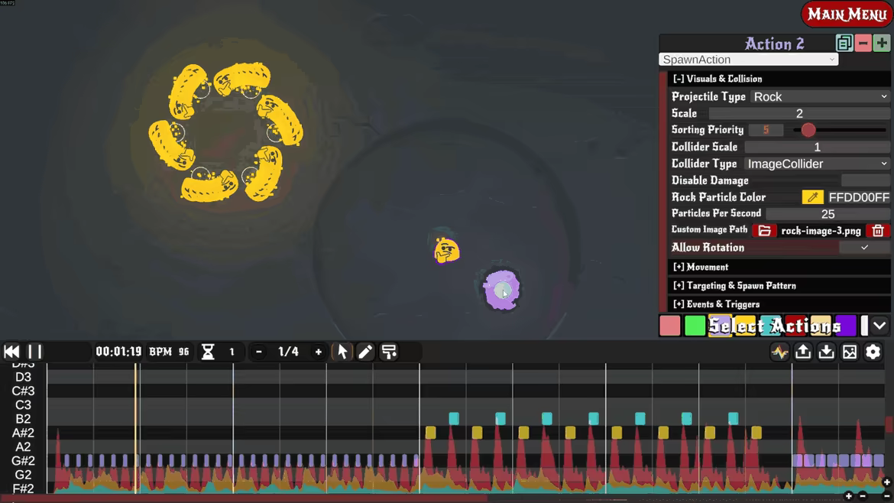Click the G#2 piano roll row label

[x=23, y=461]
